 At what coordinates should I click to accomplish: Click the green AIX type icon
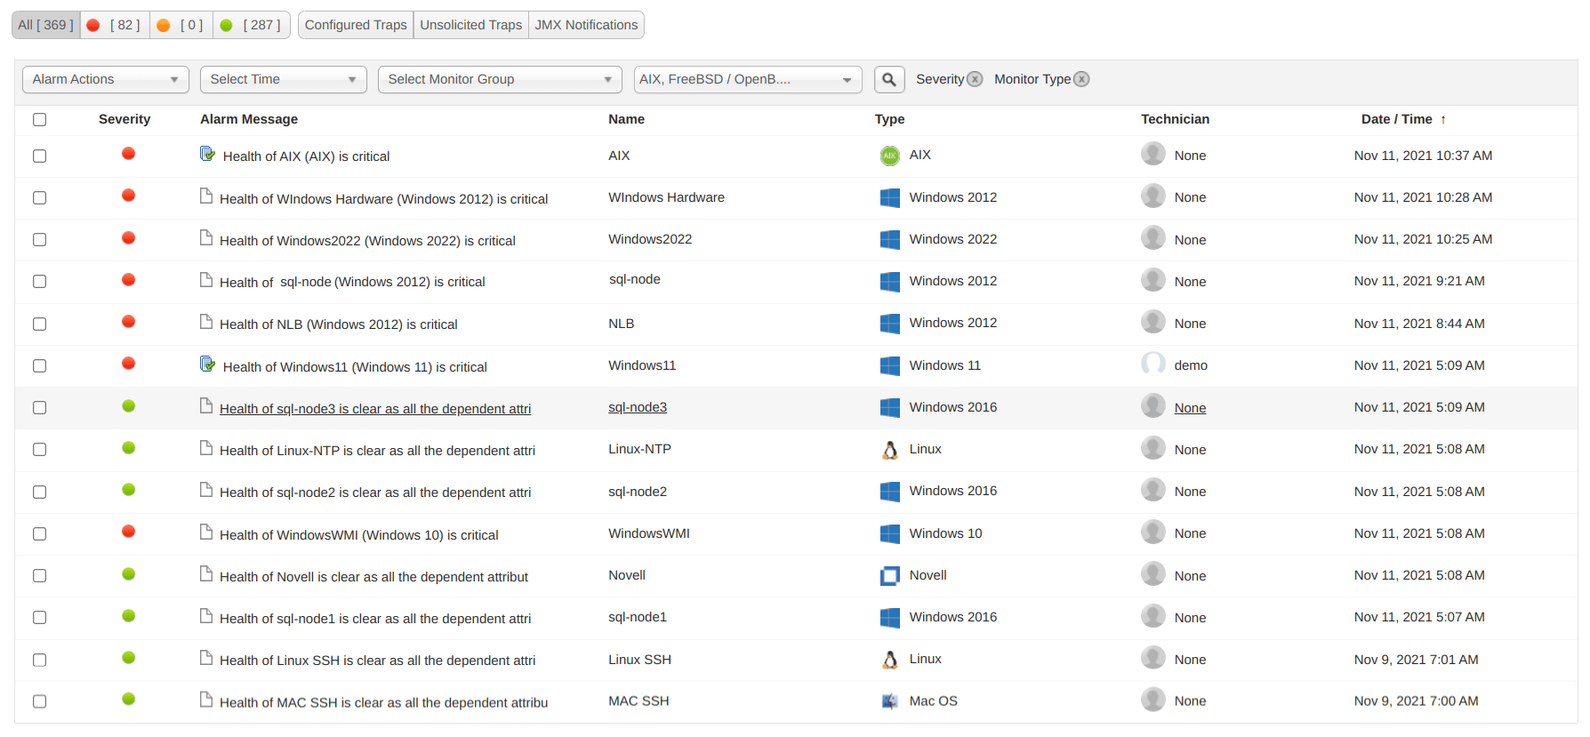889,156
